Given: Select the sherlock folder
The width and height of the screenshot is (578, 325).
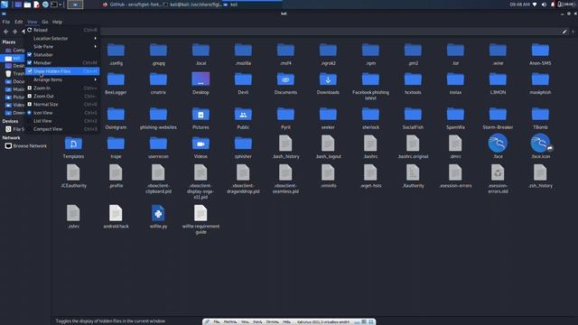Looking at the screenshot, I should click(x=370, y=118).
